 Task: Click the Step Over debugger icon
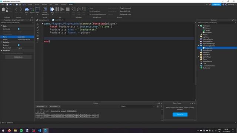[x=79, y=9]
